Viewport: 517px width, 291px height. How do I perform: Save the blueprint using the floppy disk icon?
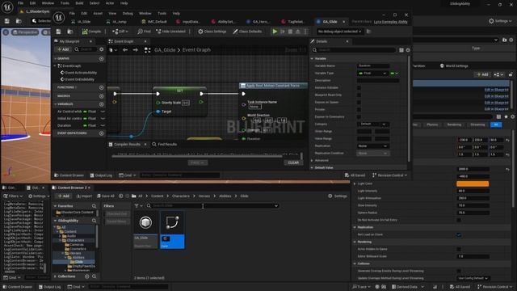point(58,32)
